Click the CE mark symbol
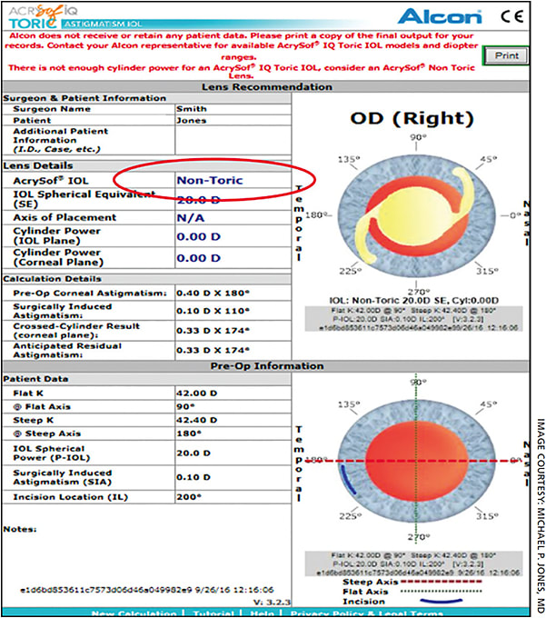Screen dimensions: 546x618 [x=511, y=16]
